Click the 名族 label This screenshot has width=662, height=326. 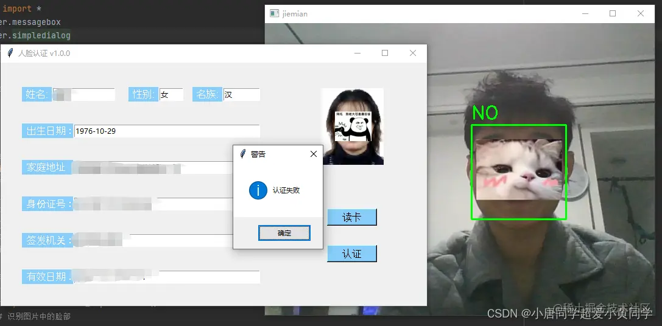click(207, 94)
